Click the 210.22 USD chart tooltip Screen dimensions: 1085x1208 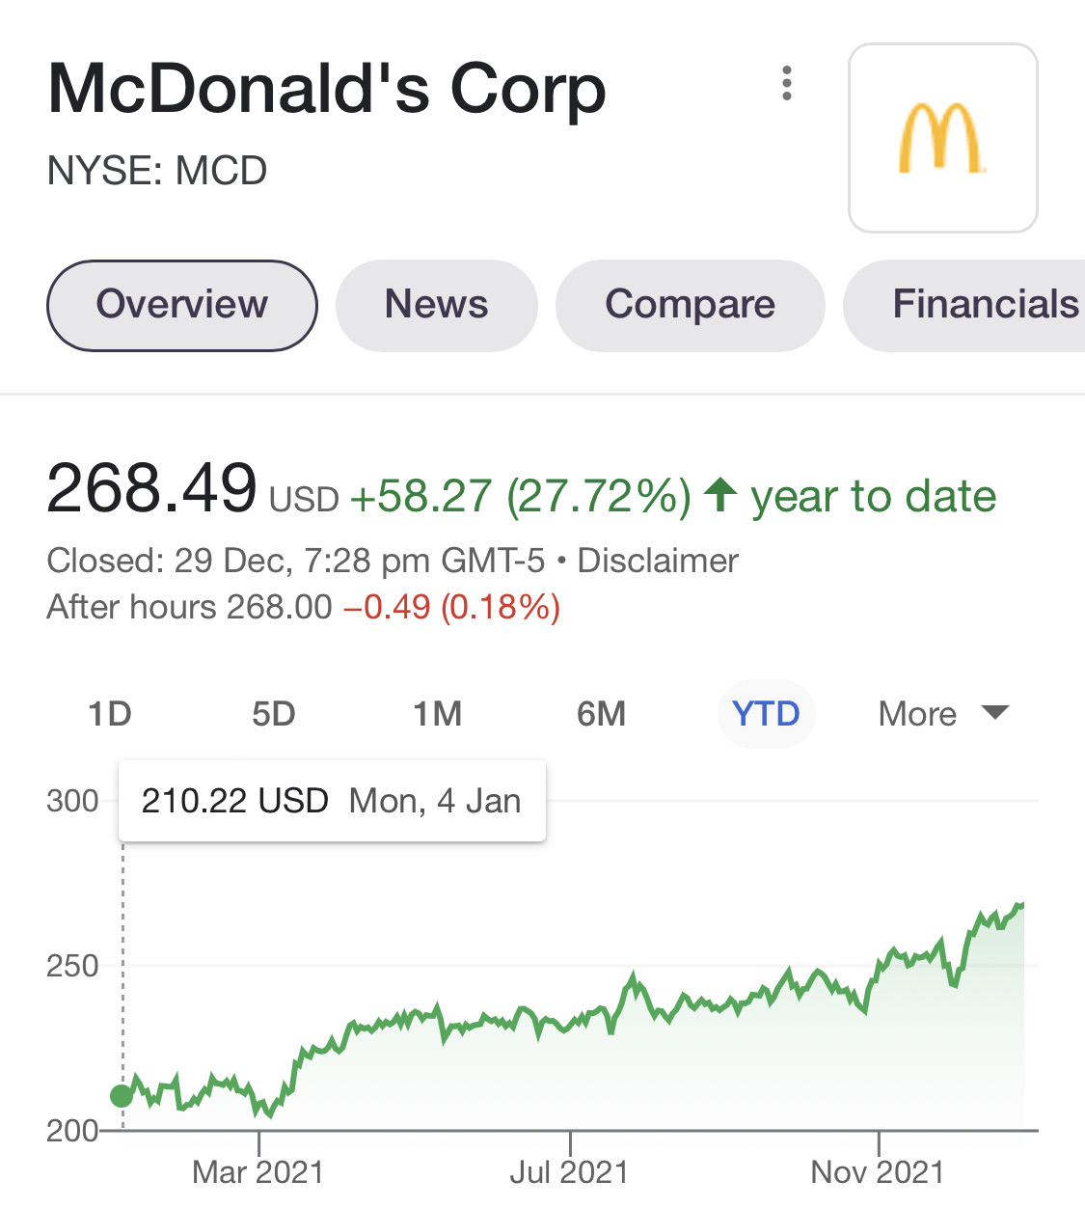tap(332, 801)
